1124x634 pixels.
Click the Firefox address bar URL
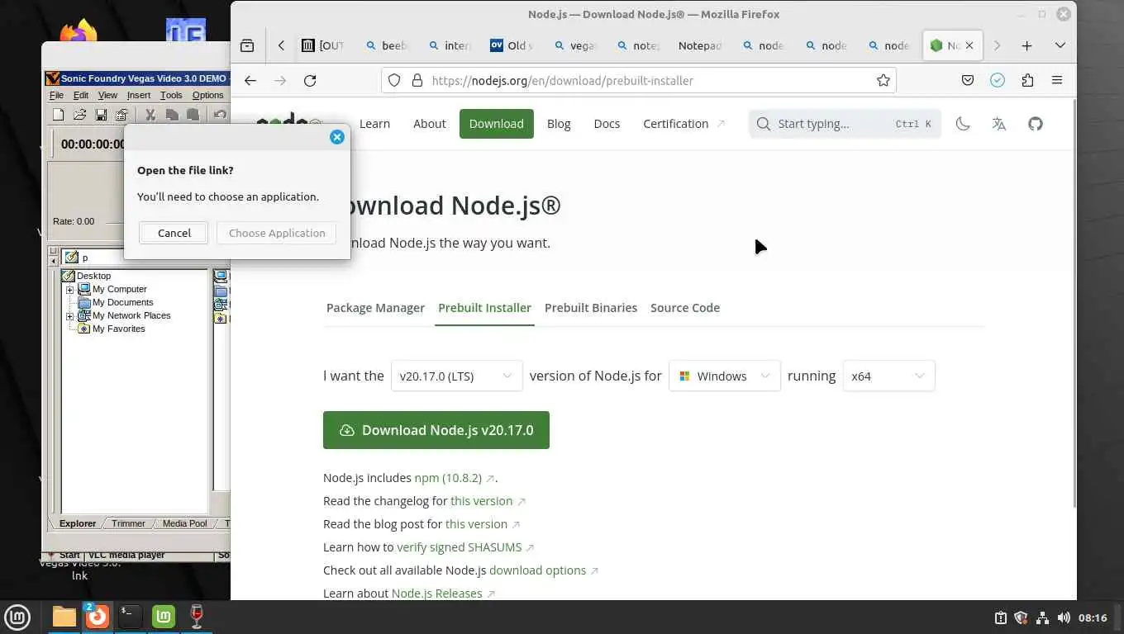pos(562,80)
